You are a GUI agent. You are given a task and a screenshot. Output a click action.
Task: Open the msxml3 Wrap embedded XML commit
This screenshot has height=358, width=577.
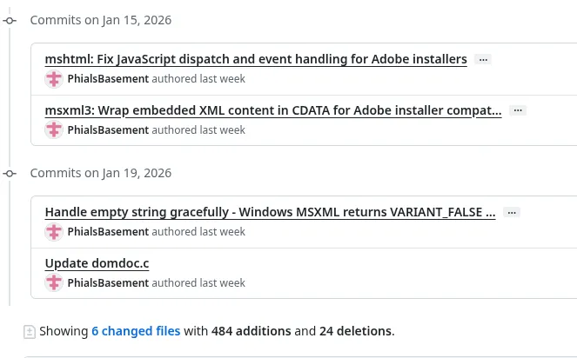[273, 110]
